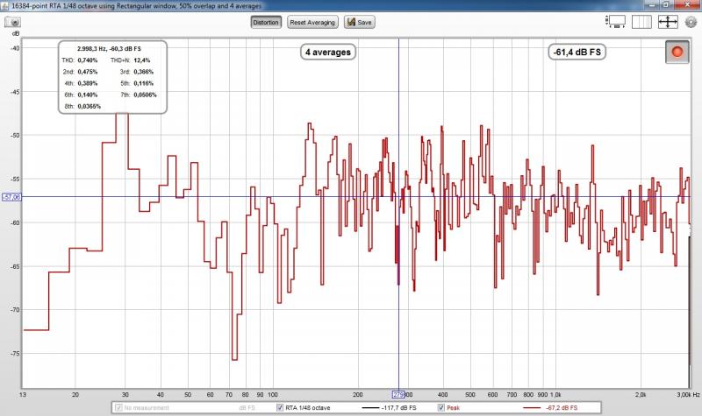Click the 279 cursor frequency label
Screen dimensions: 702x416
[398, 395]
